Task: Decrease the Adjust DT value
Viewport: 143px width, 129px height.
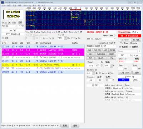Action: [x=93, y=74]
